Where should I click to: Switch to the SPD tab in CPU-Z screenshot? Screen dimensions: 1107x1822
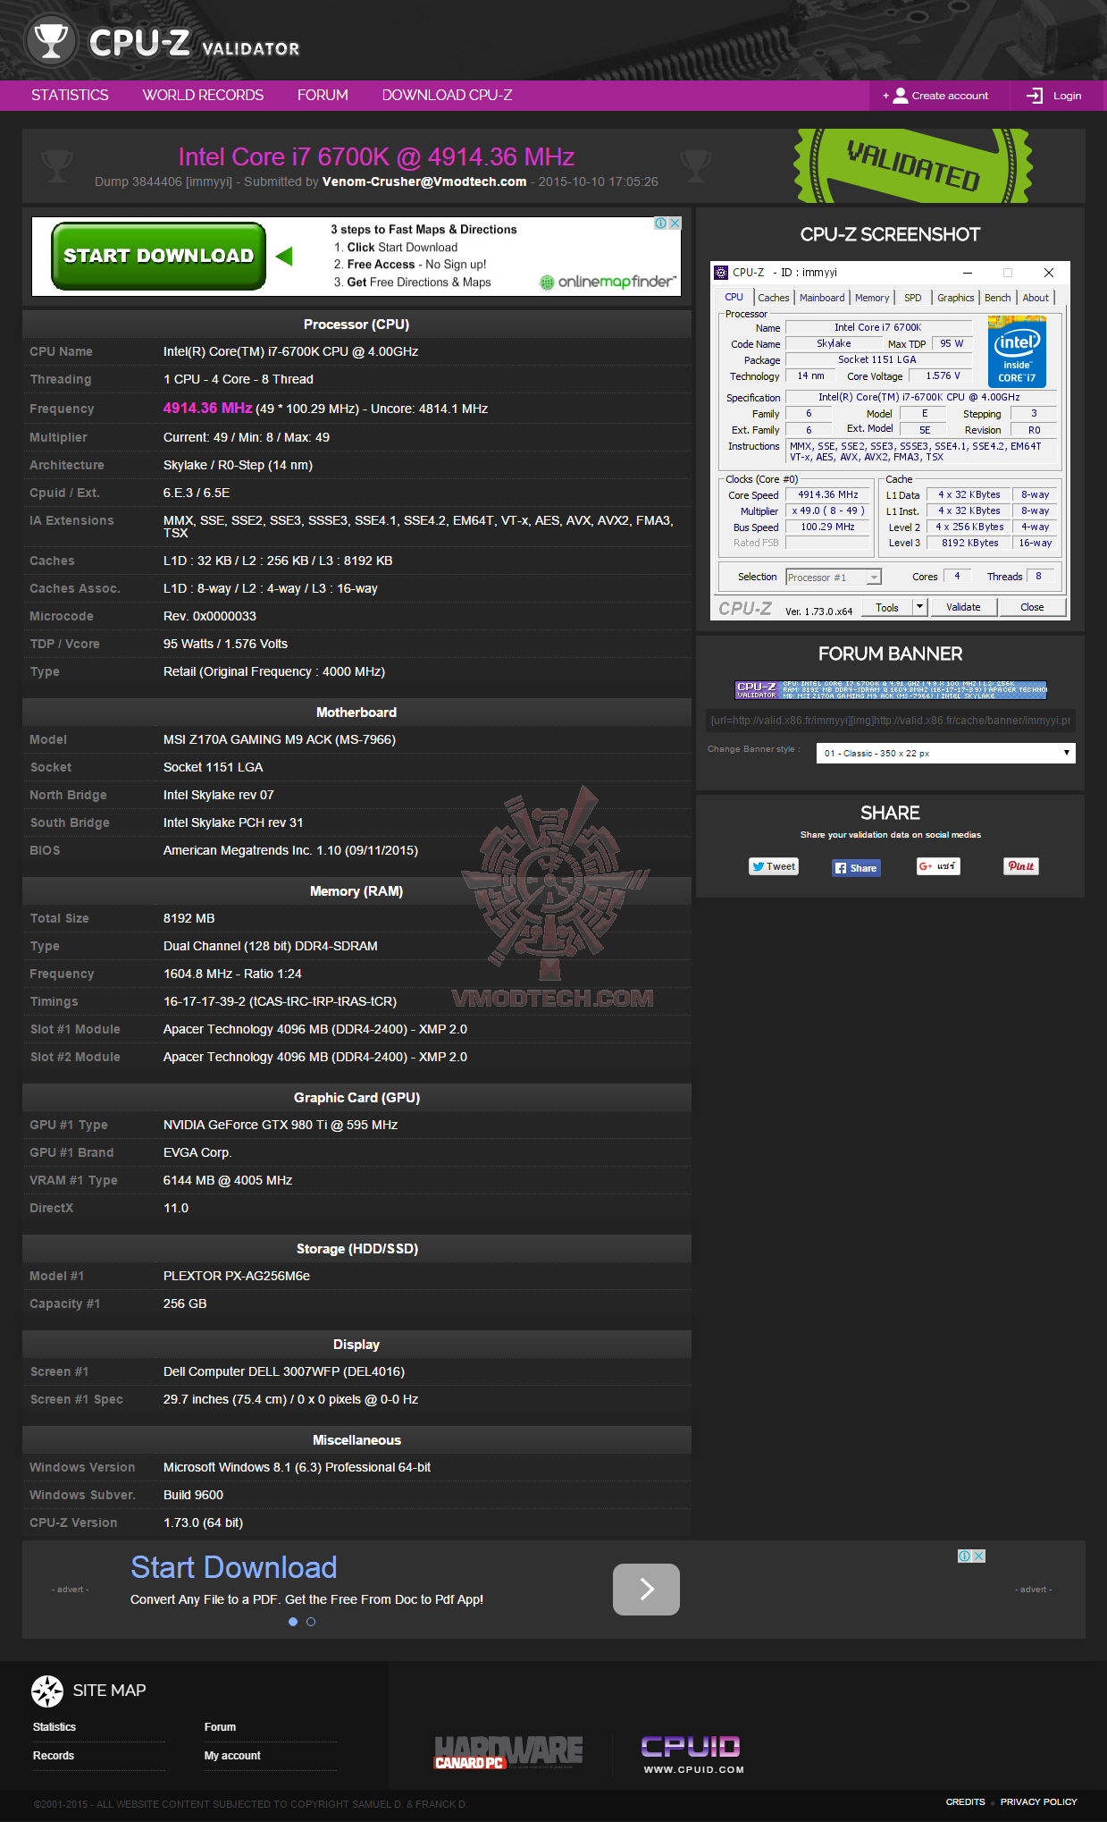(912, 298)
